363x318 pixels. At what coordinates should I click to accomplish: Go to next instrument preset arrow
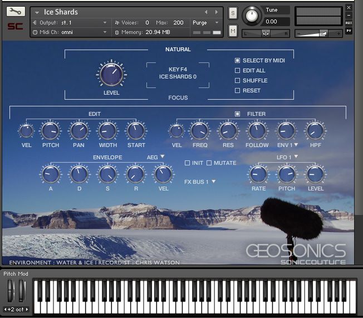pos(216,12)
